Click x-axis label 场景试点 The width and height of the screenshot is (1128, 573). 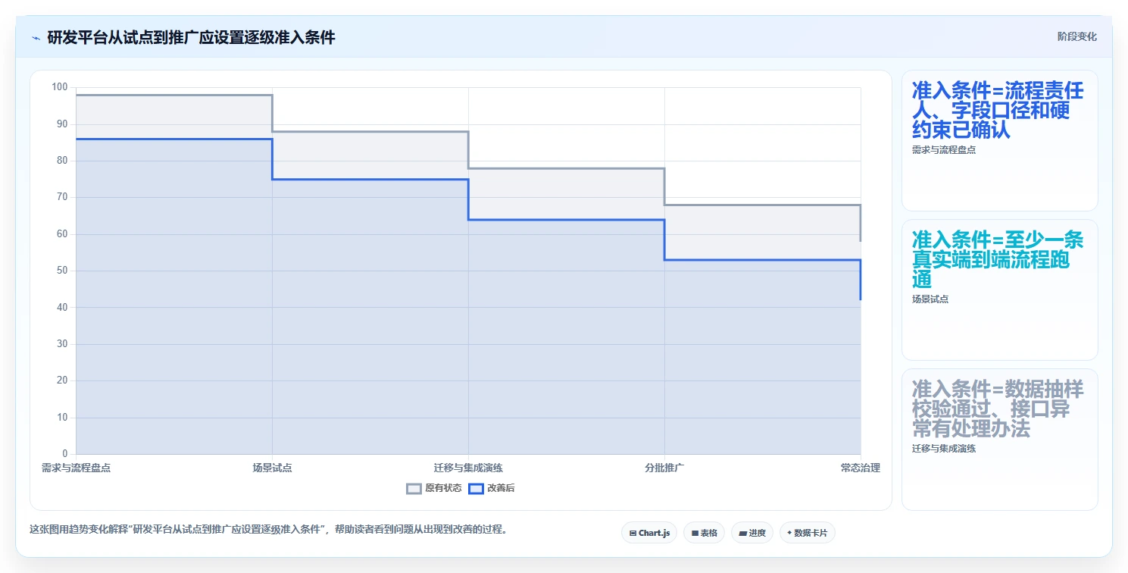[272, 468]
